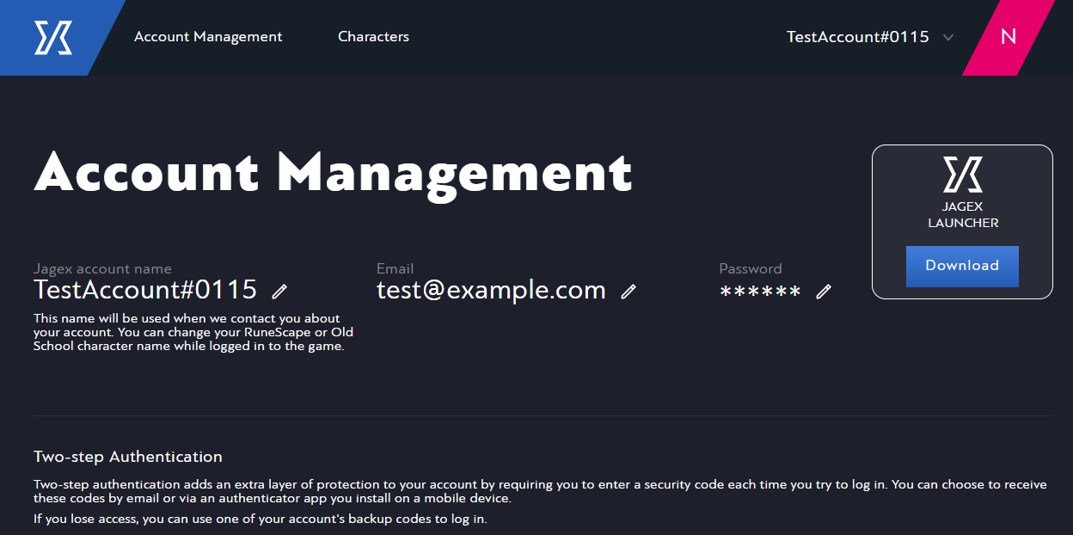Viewport: 1073px width, 535px height.
Task: Go to the Characters nav item
Action: tap(373, 37)
